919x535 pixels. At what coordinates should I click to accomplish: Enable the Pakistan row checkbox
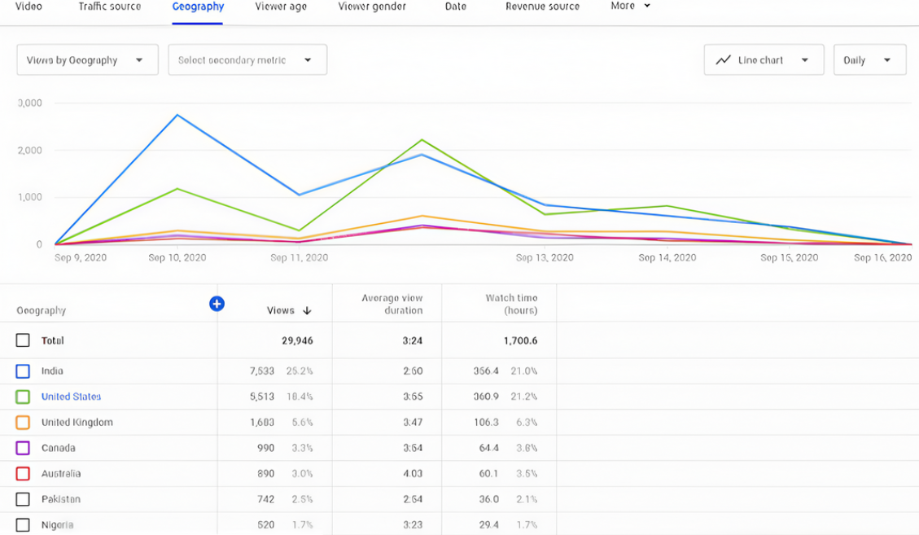coord(23,499)
